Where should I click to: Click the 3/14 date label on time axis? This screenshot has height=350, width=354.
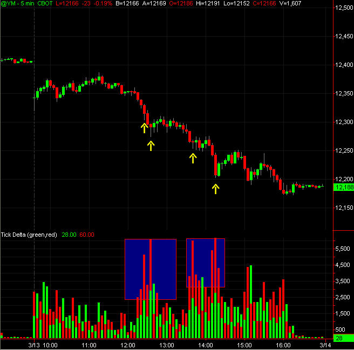(325, 345)
